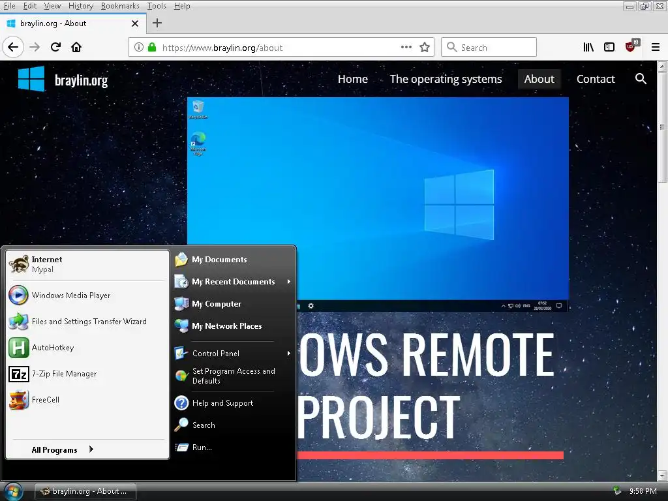Screen dimensions: 668x501
Task: Click the system tray network icon
Action: coord(617,491)
